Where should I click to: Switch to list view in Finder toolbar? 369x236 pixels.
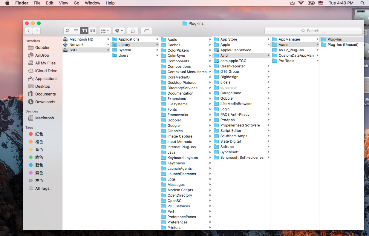[x=76, y=31]
